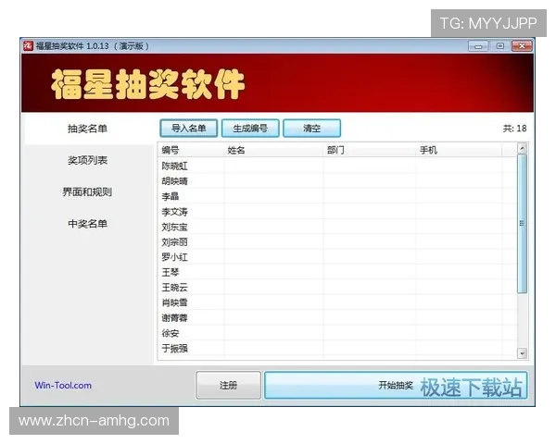Screen dimensions: 556x444
Task: Minimize the 福星抽奖软件 window
Action: tap(478, 46)
